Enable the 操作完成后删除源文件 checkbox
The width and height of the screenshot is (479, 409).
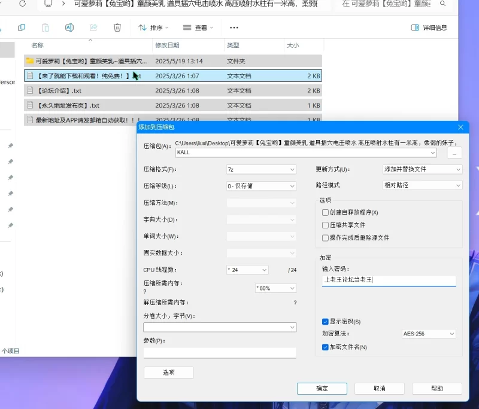pyautogui.click(x=325, y=237)
